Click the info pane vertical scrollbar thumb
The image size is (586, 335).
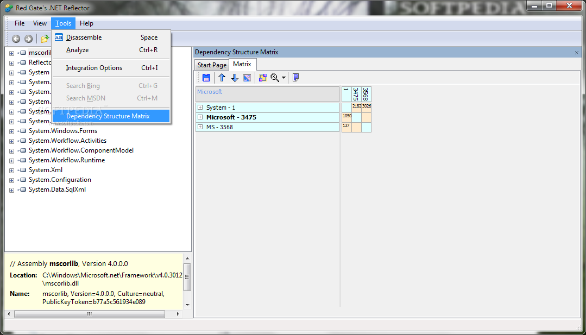tap(187, 277)
